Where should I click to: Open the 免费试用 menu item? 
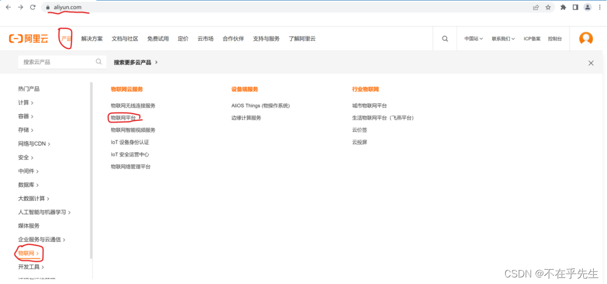158,38
